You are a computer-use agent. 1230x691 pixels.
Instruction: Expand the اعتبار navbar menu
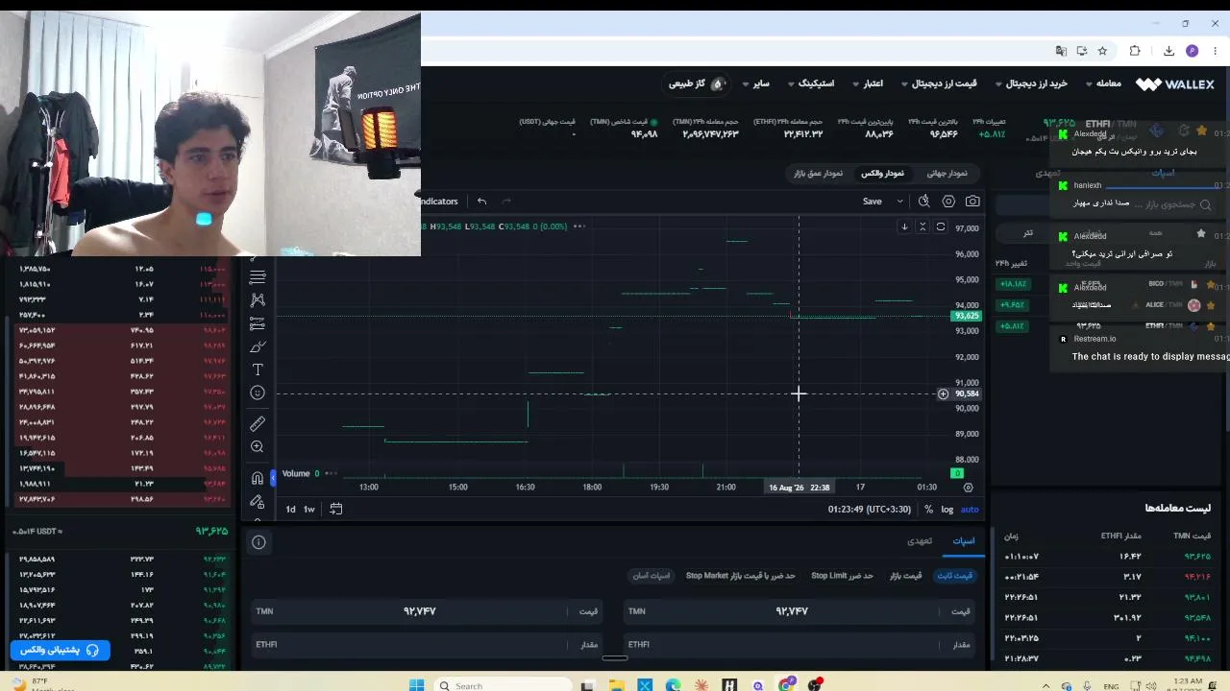click(868, 83)
